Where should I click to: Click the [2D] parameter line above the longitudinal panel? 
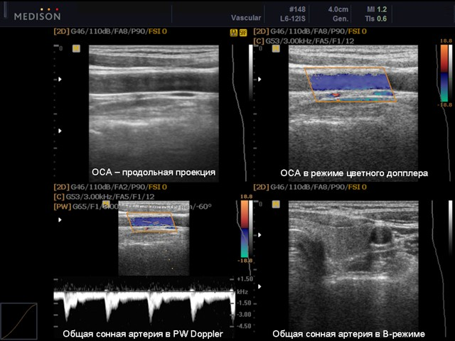110,31
